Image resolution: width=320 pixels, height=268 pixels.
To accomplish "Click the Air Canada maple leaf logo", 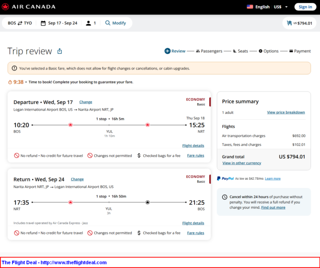I will tap(6, 7).
